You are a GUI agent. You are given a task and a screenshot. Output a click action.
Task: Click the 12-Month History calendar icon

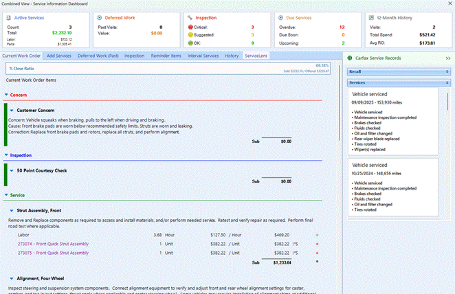[372, 18]
